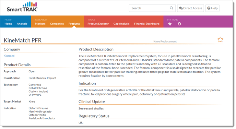Open Analysis section

tap(22, 24)
